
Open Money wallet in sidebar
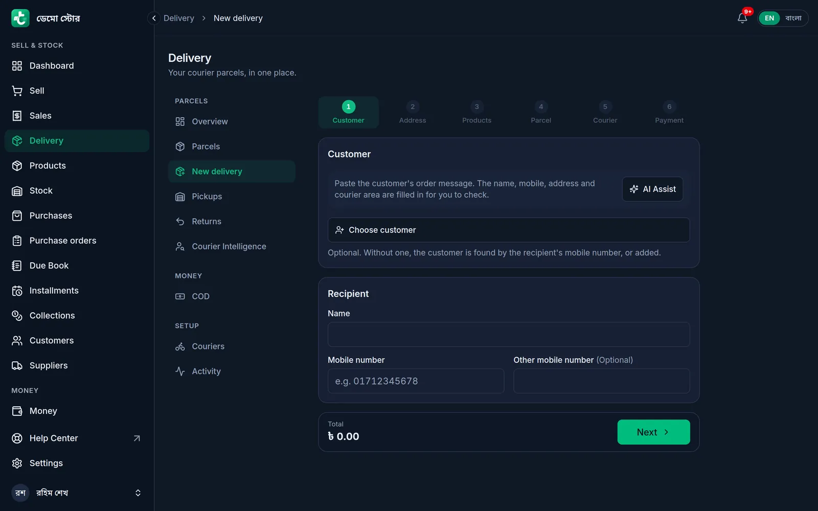pos(77,411)
